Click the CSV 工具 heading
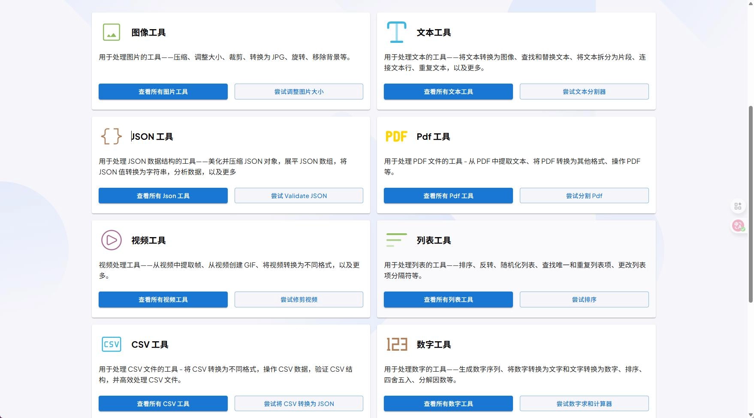This screenshot has width=754, height=418. pos(150,345)
